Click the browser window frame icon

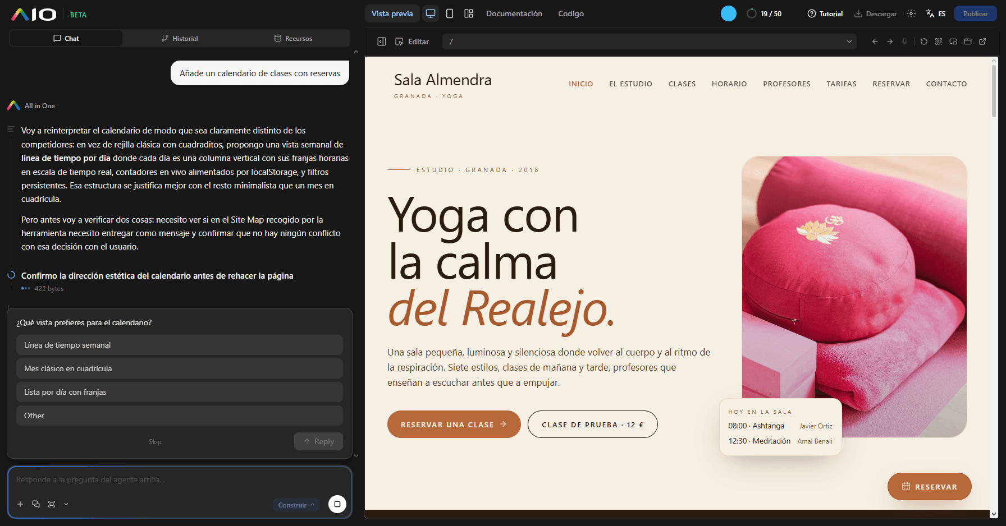click(x=968, y=41)
